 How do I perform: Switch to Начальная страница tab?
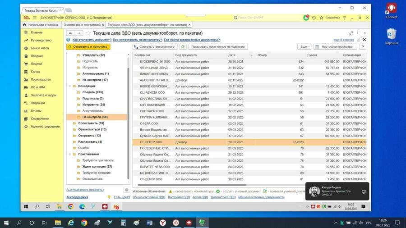pyautogui.click(x=41, y=25)
